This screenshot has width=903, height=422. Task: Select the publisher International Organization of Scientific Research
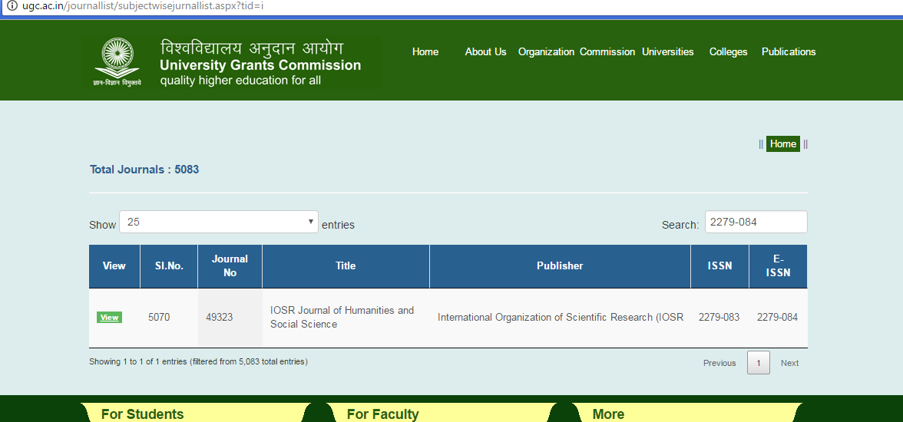tap(561, 317)
